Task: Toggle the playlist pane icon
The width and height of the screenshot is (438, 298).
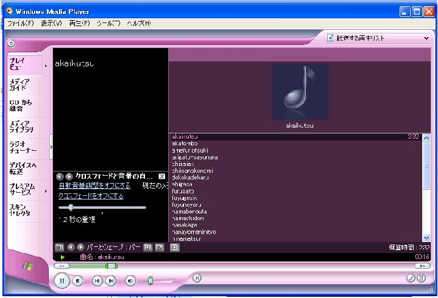Action: click(175, 248)
